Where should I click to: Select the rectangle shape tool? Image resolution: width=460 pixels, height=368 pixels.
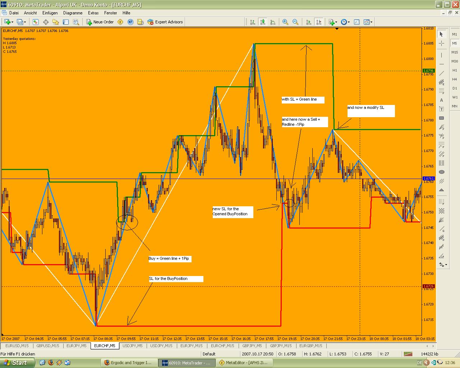pos(442,118)
